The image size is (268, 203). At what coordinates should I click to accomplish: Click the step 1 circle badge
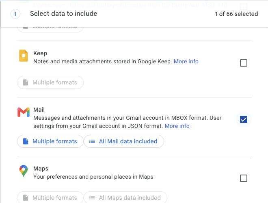(15, 14)
